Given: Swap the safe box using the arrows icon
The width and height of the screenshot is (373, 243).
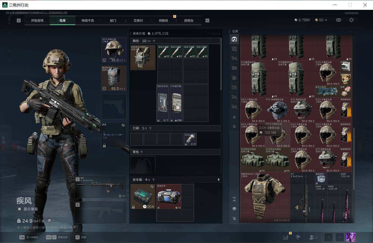Looking at the screenshot, I should [x=152, y=187].
